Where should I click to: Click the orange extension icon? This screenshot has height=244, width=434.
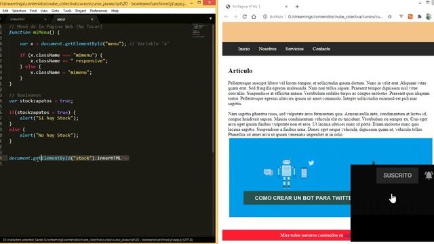click(410, 16)
